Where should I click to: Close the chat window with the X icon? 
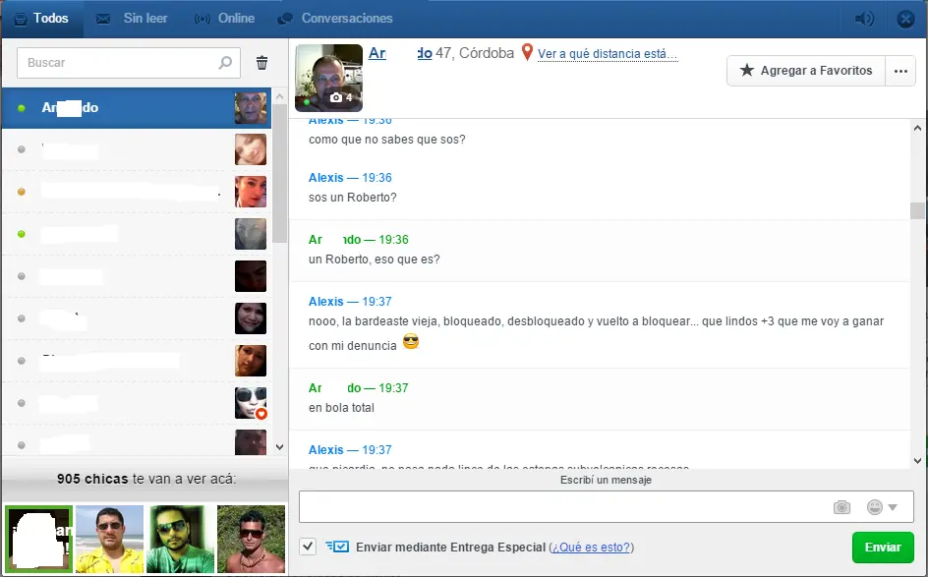pyautogui.click(x=905, y=19)
